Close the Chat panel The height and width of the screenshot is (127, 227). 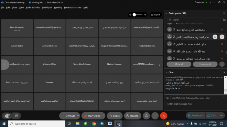224,72
